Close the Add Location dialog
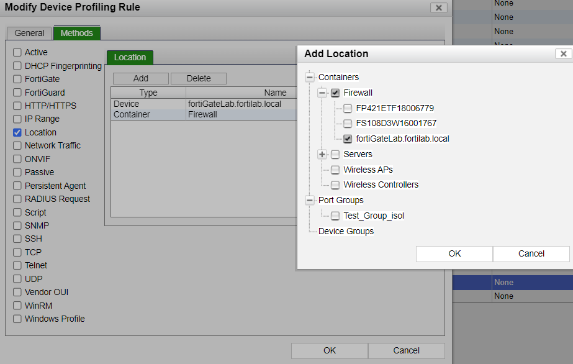Viewport: 573px width, 364px height. coord(563,54)
